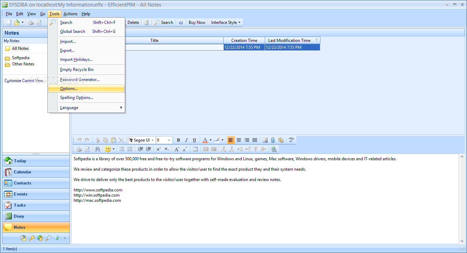This screenshot has width=467, height=253.
Task: Click the refresh icon next to Delete
Action: [147, 22]
